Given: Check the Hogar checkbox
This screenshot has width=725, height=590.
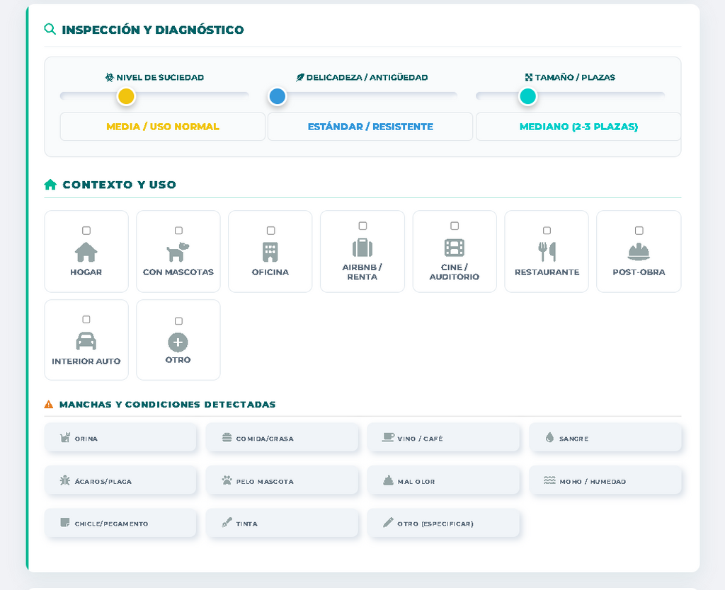Looking at the screenshot, I should point(86,231).
